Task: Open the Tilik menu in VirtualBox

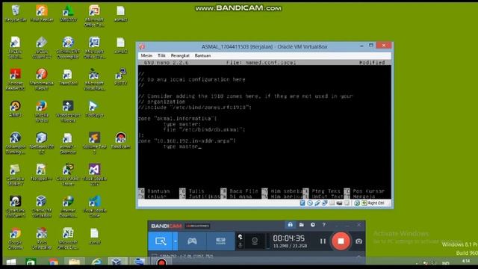Action: tap(161, 55)
